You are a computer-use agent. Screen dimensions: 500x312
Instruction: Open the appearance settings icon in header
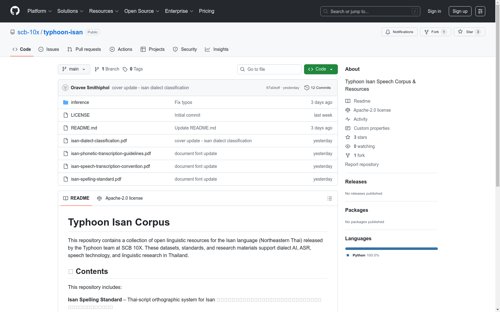[x=480, y=11]
